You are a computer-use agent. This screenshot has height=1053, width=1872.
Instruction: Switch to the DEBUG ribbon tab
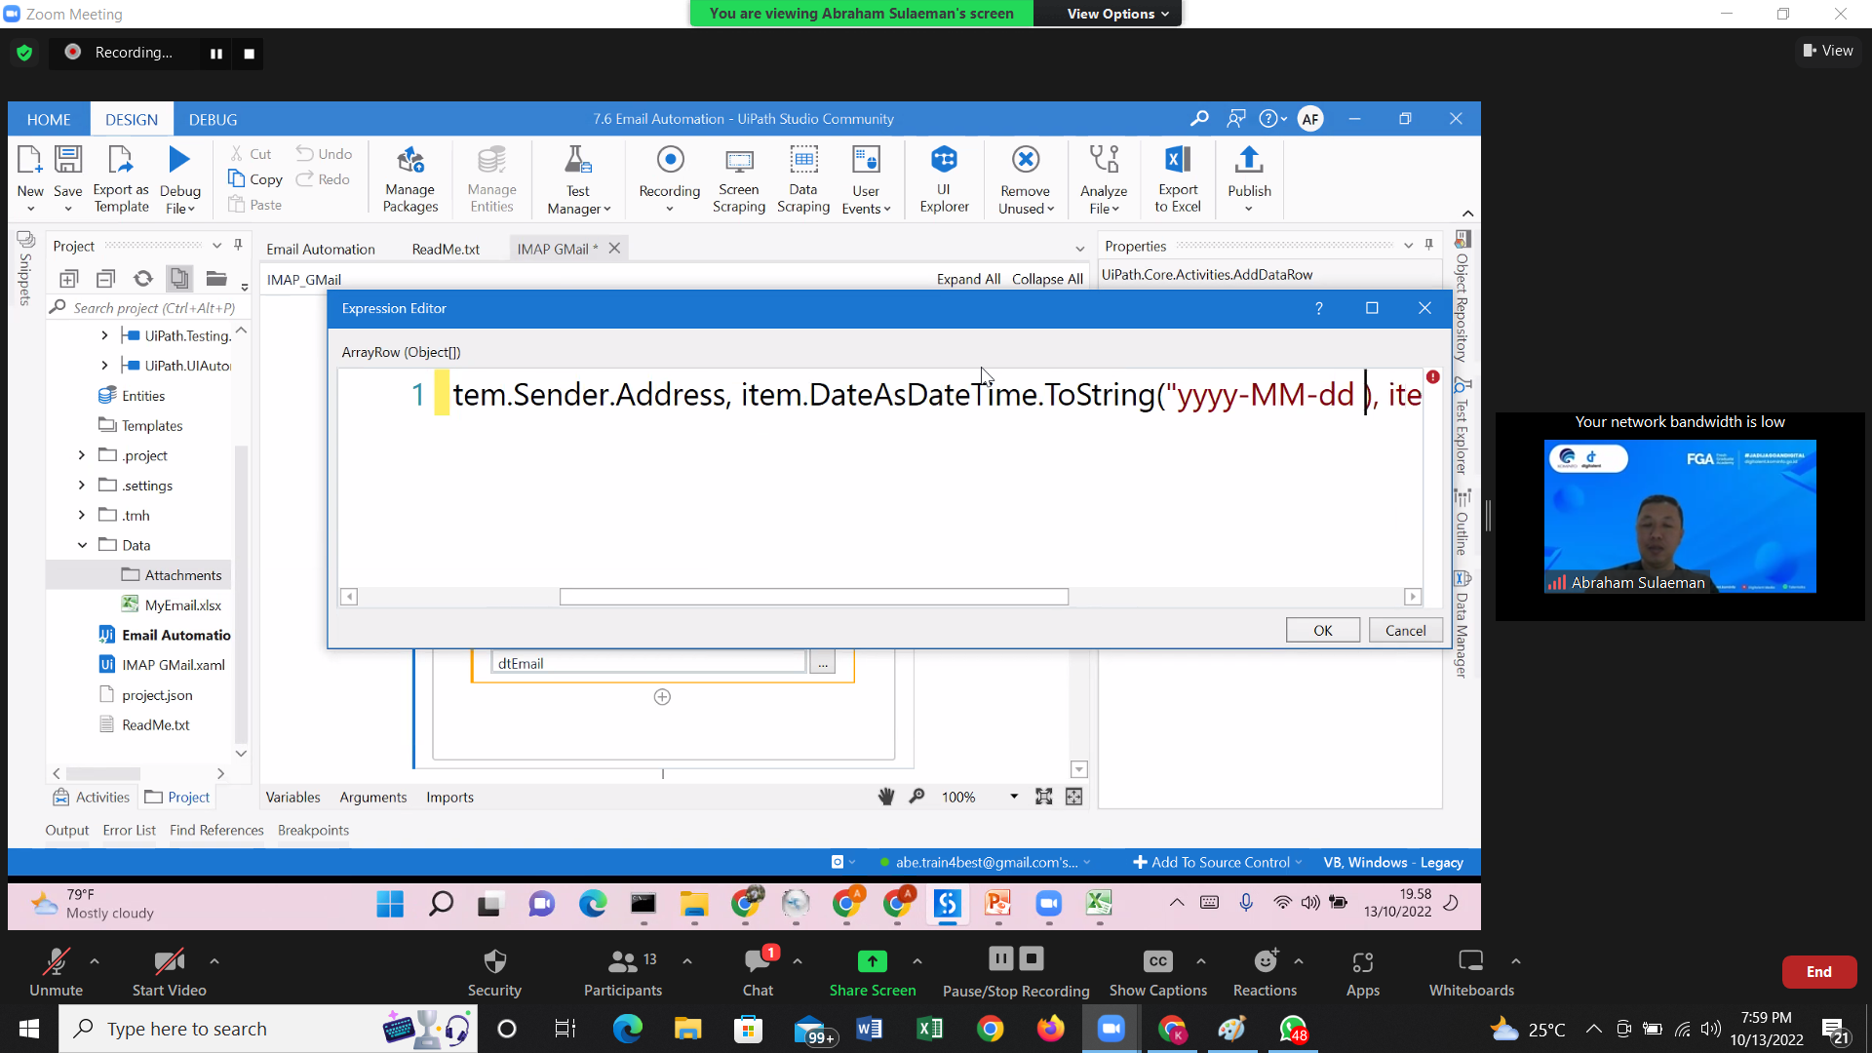click(213, 119)
